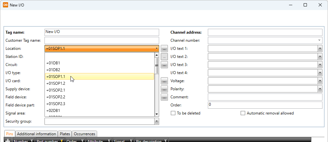Viewport: 328px width, 142px height.
Task: Switch to the Additional information tab
Action: click(x=36, y=134)
